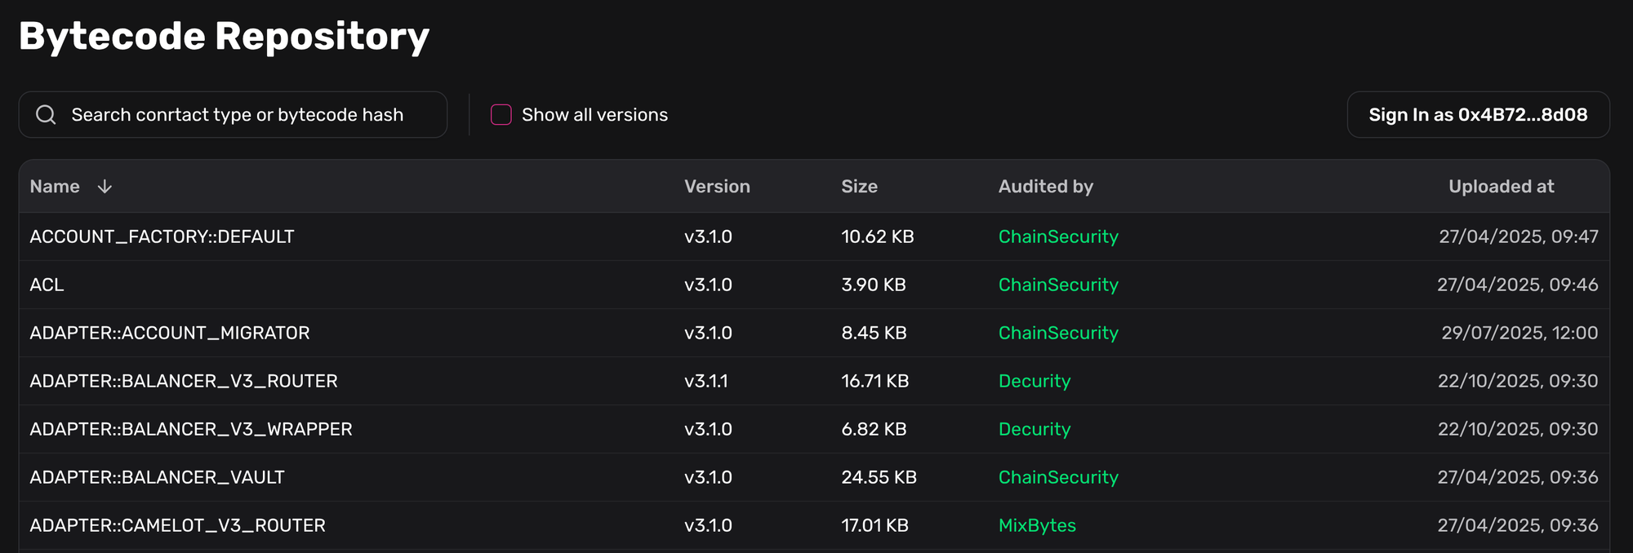Image resolution: width=1633 pixels, height=553 pixels.
Task: Open Decurity link for BALANCER_V3_WRAPPER adapter
Action: (x=1034, y=429)
